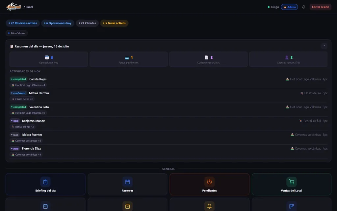Click the completed status on Camila Rojas
Screen dimensions: 337x211
(x=18, y=79)
